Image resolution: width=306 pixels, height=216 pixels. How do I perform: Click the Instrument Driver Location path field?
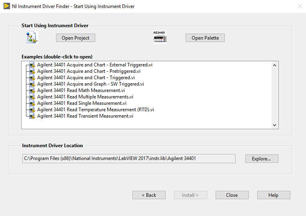click(x=129, y=158)
